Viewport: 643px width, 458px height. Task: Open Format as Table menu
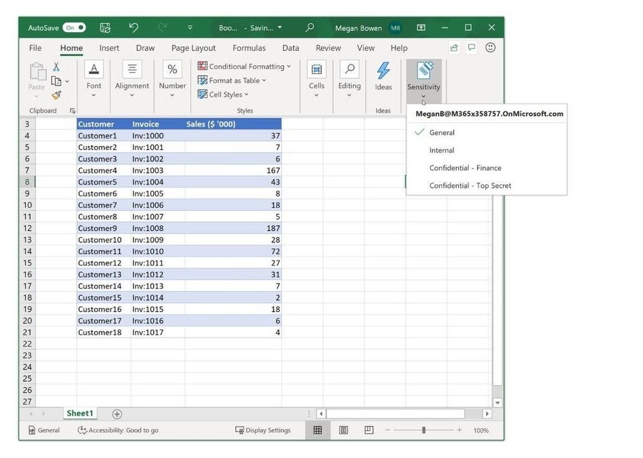(232, 80)
